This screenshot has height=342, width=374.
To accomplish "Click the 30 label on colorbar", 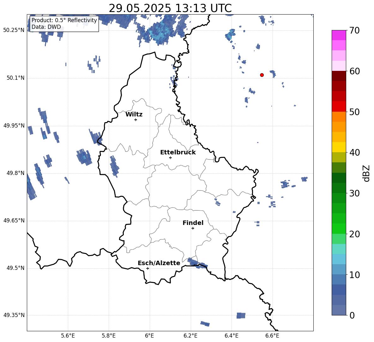I will point(355,193).
